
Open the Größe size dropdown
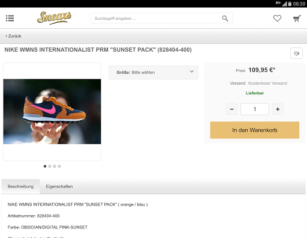(153, 72)
